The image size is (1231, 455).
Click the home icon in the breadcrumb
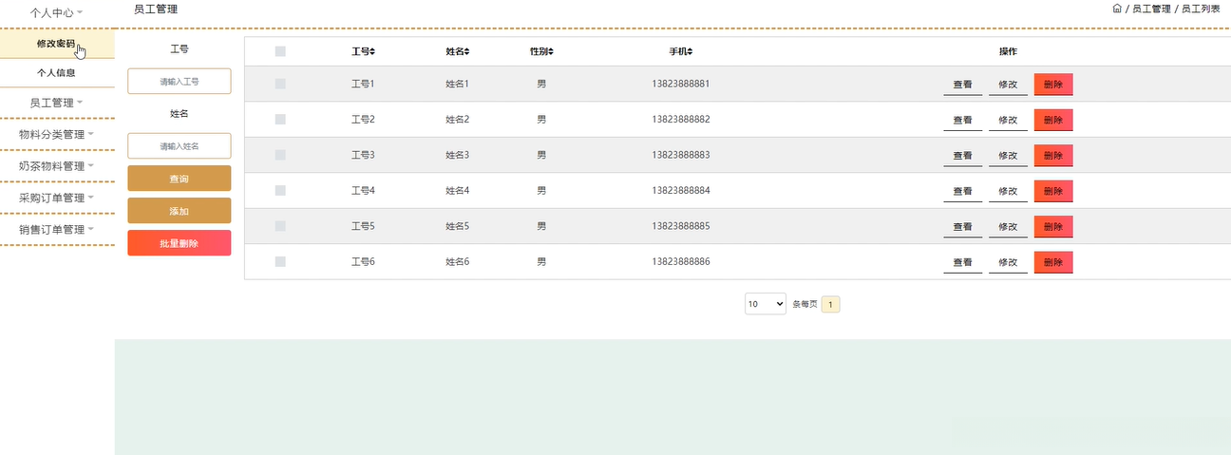click(1117, 9)
